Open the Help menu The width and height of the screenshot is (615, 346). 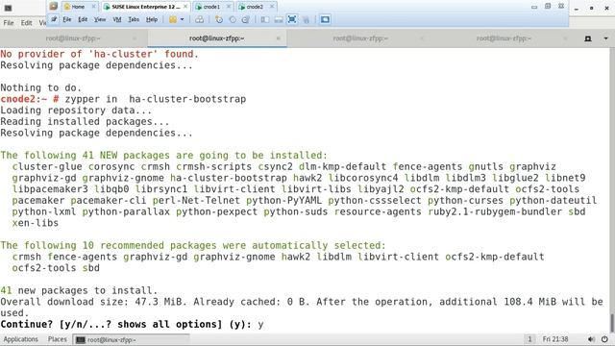152,19
